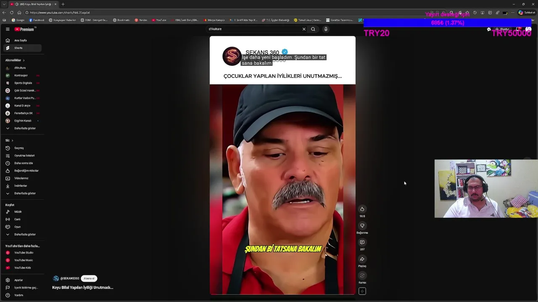Select Shorts in the sidebar
The height and width of the screenshot is (302, 538).
[22, 48]
